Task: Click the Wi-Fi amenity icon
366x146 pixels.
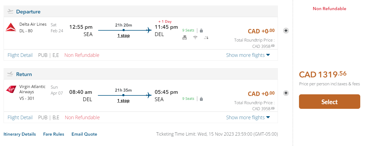Action: pyautogui.click(x=195, y=38)
